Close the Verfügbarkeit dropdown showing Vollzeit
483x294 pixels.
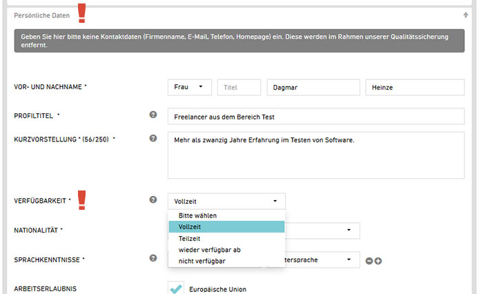coord(226,201)
